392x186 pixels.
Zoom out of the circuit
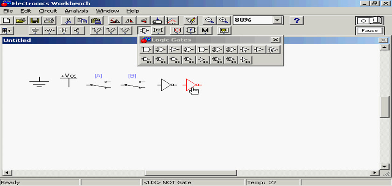tap(209, 20)
